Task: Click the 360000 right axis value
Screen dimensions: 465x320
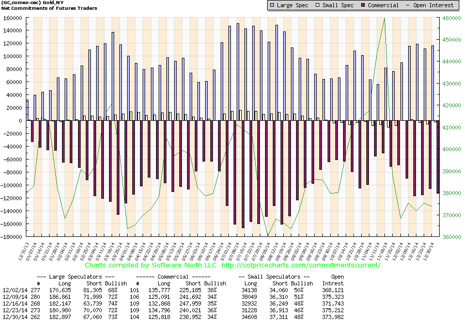Action: pos(452,237)
